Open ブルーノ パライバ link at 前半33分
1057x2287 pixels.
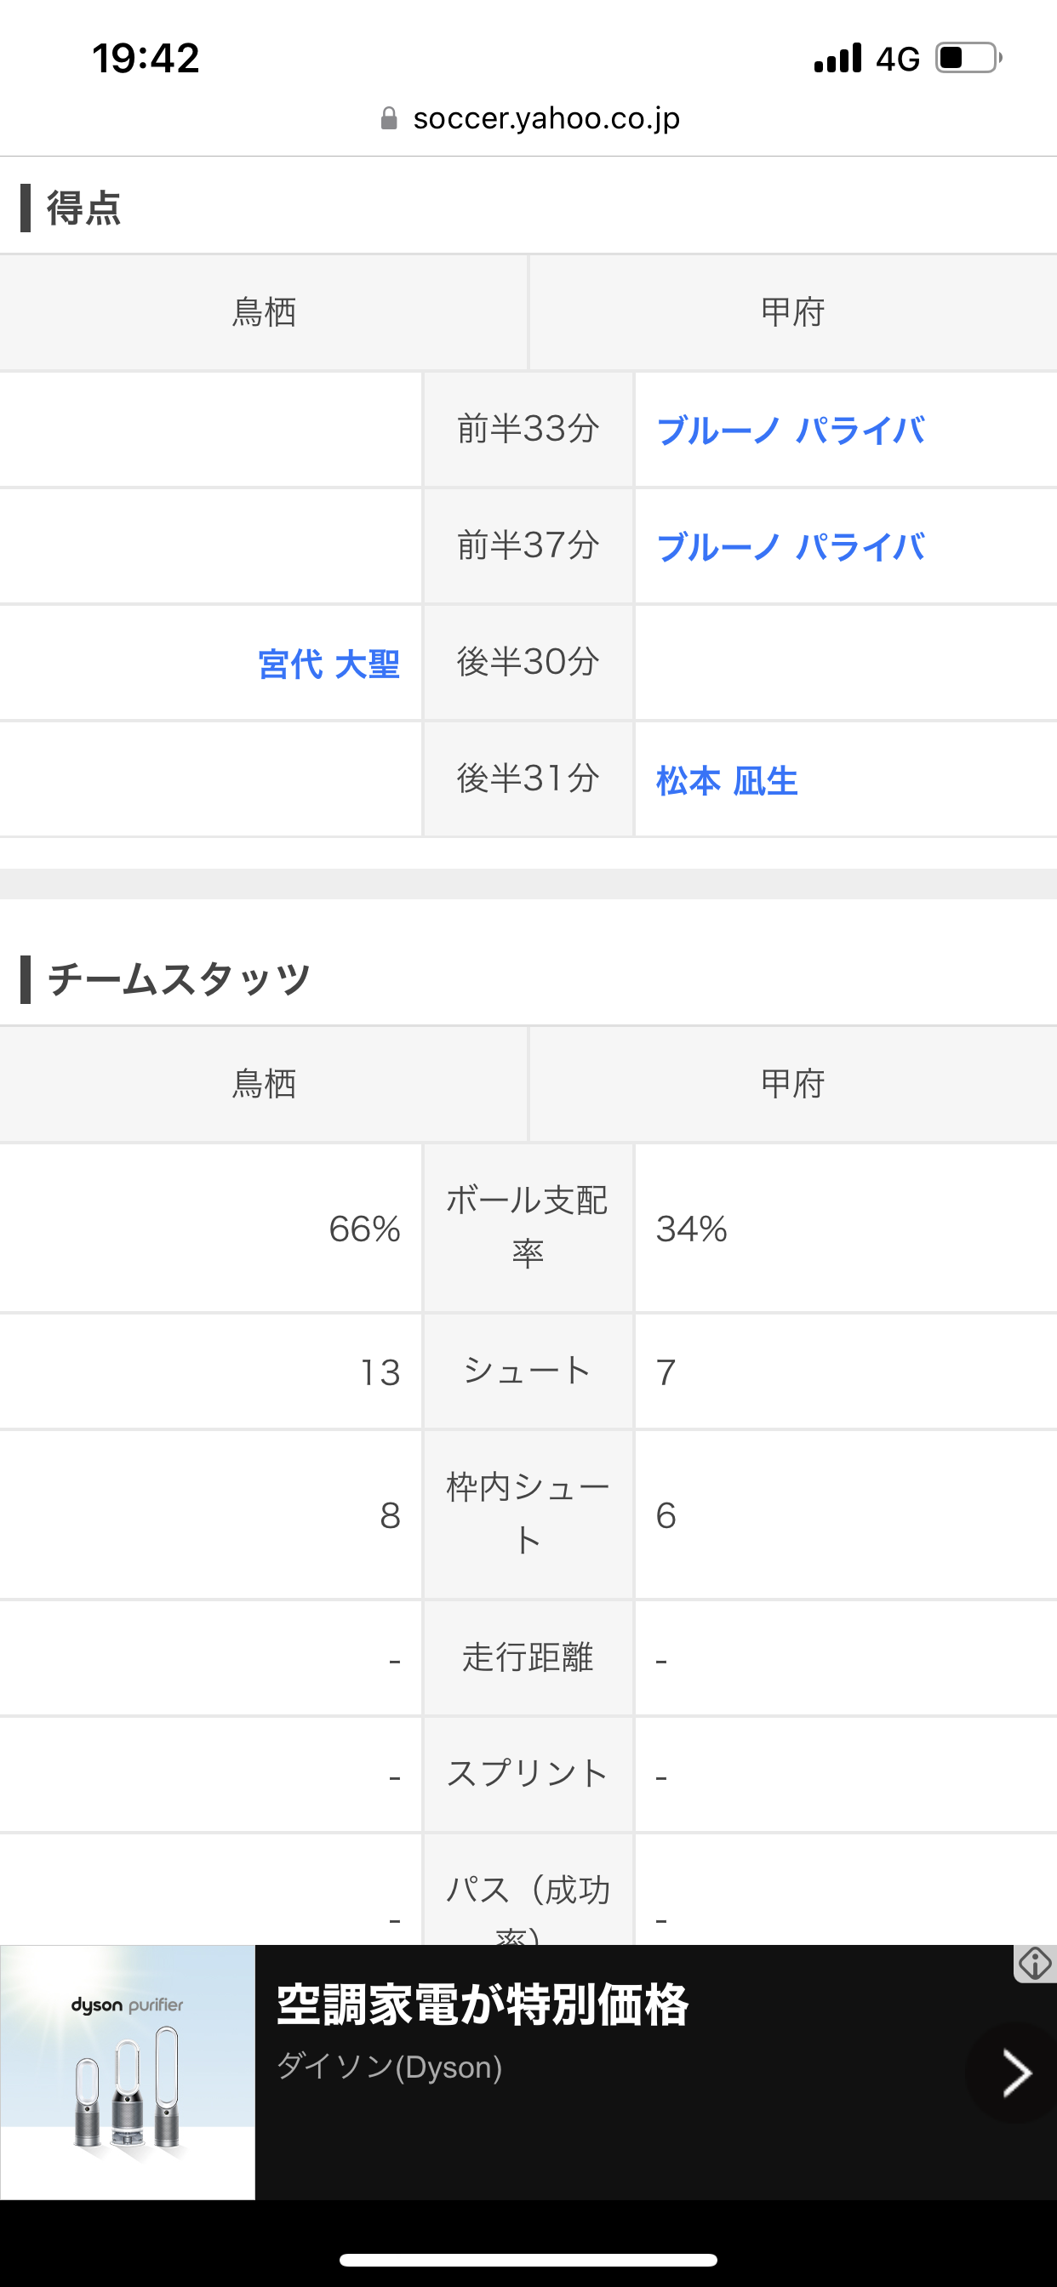click(x=790, y=431)
